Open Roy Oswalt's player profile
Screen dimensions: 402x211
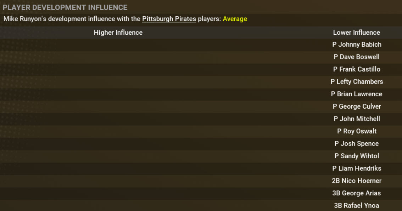click(357, 131)
